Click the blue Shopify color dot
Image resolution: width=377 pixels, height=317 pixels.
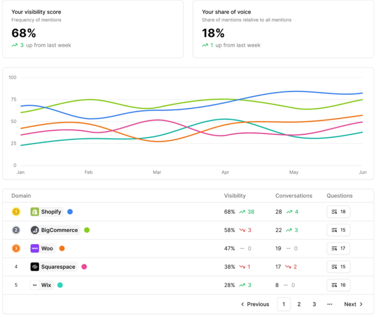[70, 212]
